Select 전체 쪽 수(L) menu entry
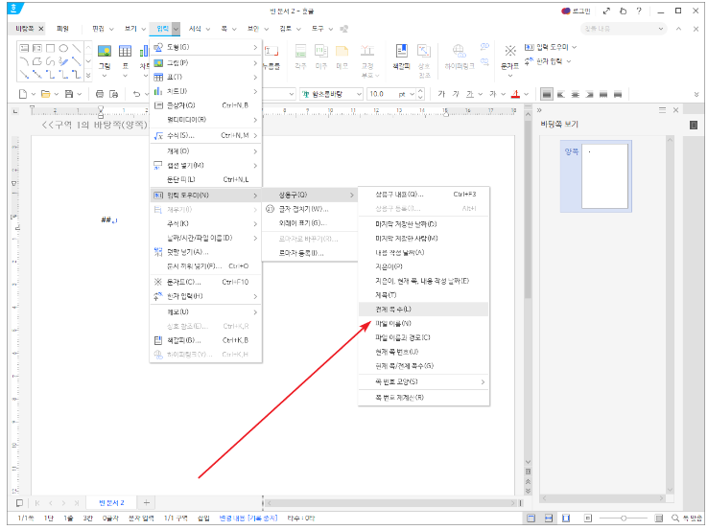The width and height of the screenshot is (708, 530). (x=423, y=310)
